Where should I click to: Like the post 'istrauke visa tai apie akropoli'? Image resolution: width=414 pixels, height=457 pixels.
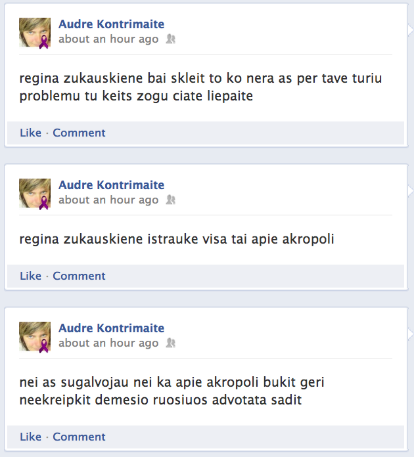pos(31,276)
